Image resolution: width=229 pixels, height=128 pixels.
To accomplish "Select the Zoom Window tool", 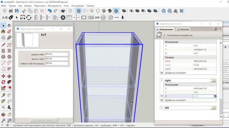I will (x=9, y=120).
